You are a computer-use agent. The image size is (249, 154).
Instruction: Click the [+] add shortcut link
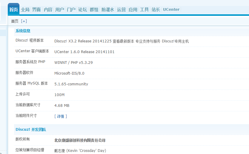(24, 21)
